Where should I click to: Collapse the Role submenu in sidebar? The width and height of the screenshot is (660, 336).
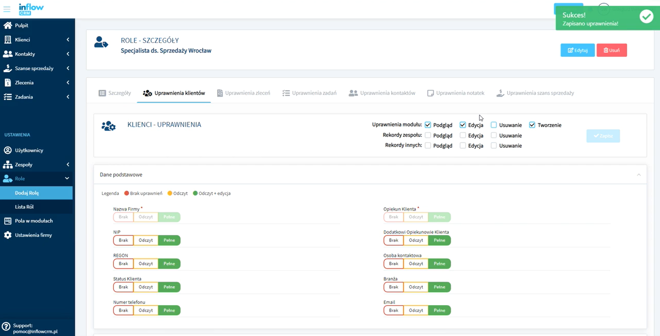click(x=67, y=178)
